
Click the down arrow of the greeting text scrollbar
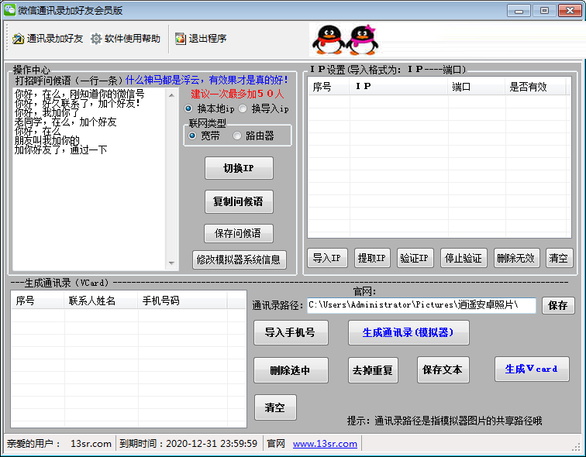click(x=171, y=263)
